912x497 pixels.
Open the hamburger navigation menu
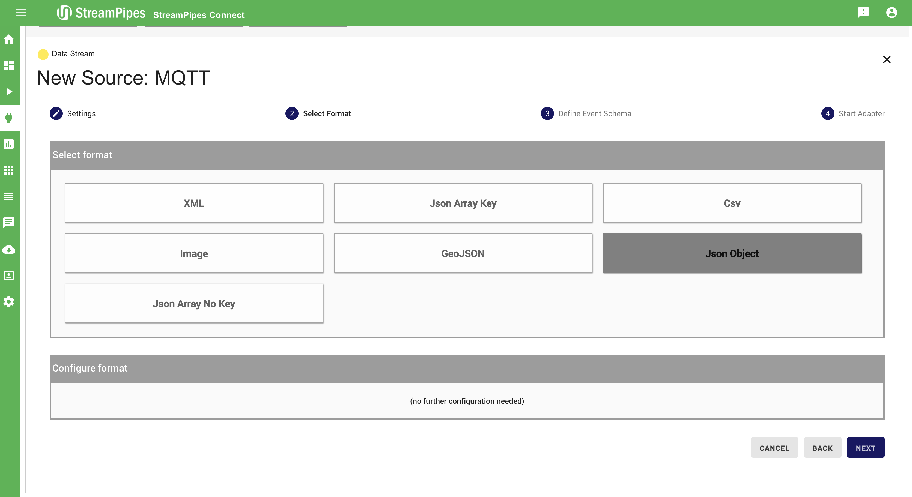(20, 13)
